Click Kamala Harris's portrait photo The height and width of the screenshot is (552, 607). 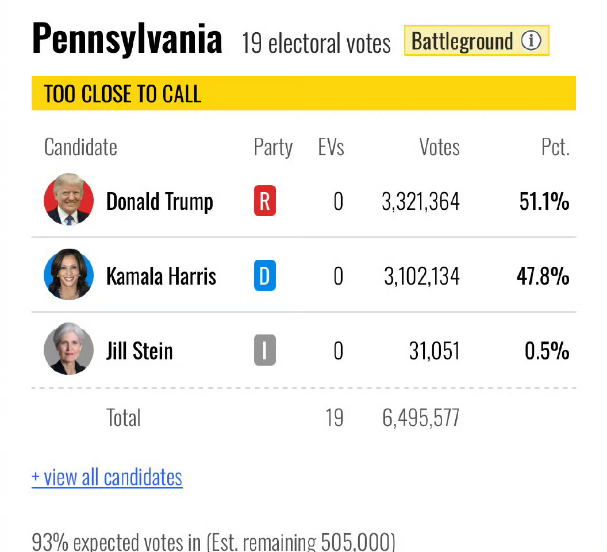point(68,274)
